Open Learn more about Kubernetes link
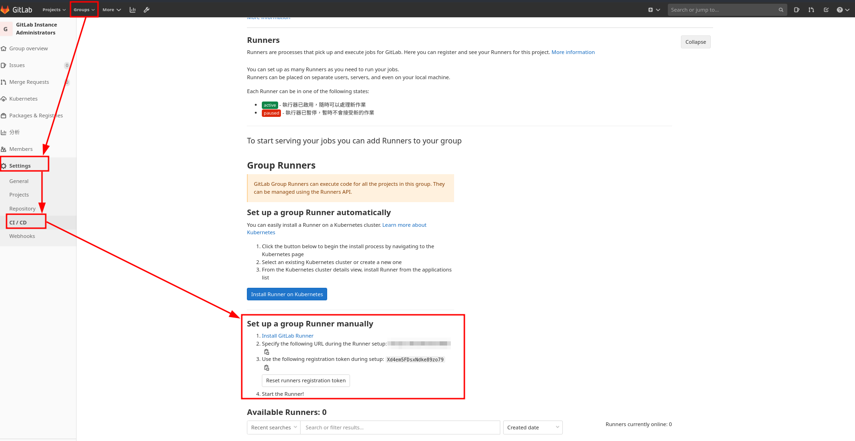The image size is (855, 441). click(x=404, y=225)
